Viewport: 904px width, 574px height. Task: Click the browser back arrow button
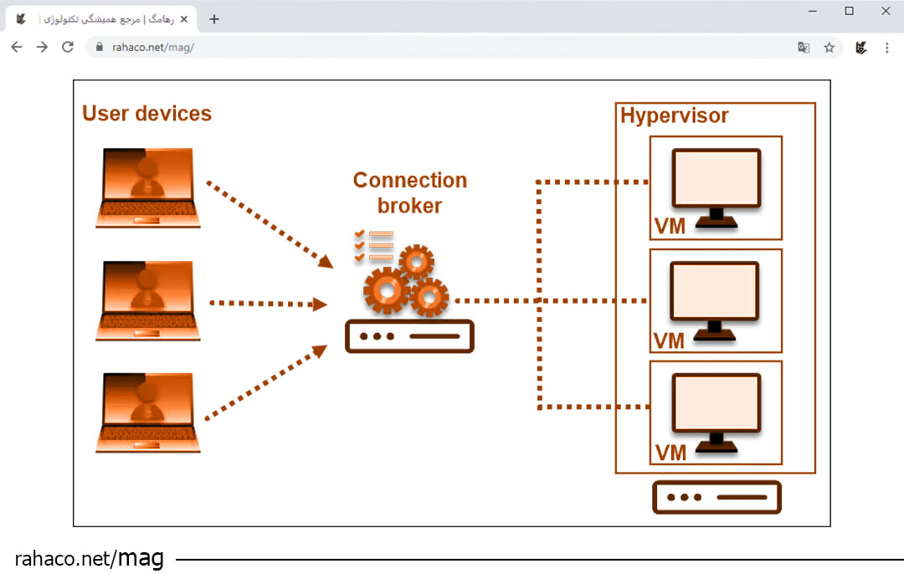coord(17,48)
